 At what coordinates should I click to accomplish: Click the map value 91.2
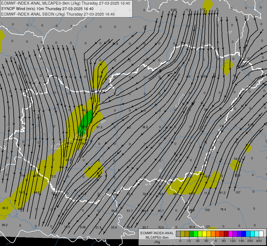pyautogui.click(x=100, y=127)
